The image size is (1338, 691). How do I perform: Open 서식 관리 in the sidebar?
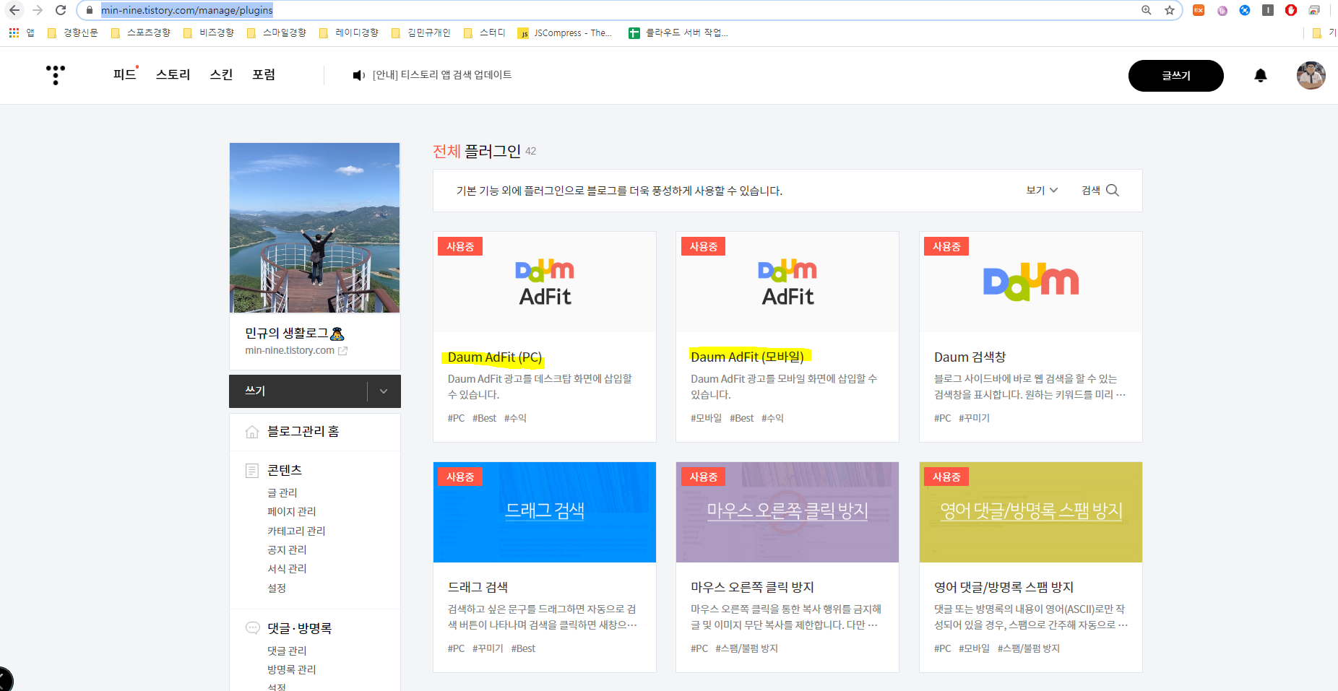click(287, 568)
